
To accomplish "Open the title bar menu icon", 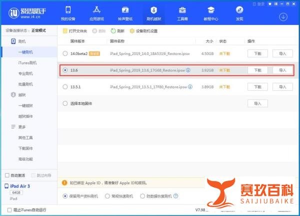I will pyautogui.click(x=275, y=4).
